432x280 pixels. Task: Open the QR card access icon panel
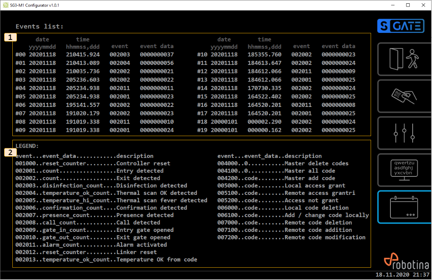(404, 96)
